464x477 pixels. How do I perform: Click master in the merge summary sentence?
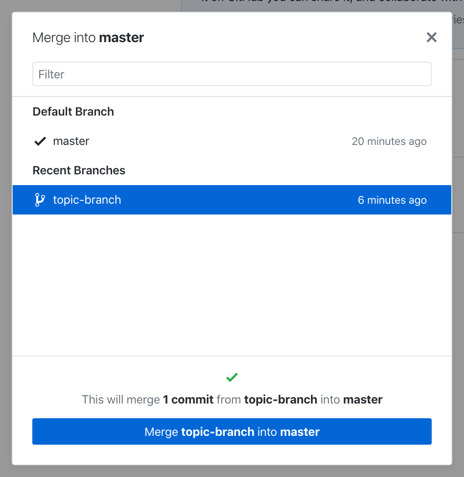point(362,399)
